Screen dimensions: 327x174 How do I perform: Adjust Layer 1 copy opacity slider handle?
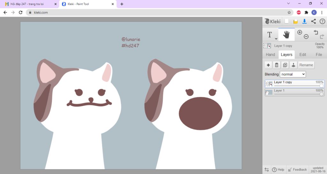click(x=322, y=86)
